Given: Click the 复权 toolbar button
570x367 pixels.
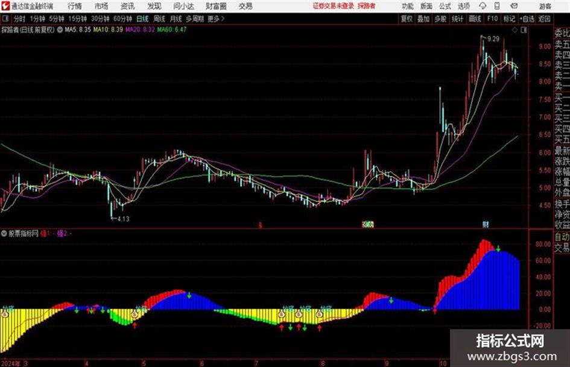Looking at the screenshot, I should point(407,19).
